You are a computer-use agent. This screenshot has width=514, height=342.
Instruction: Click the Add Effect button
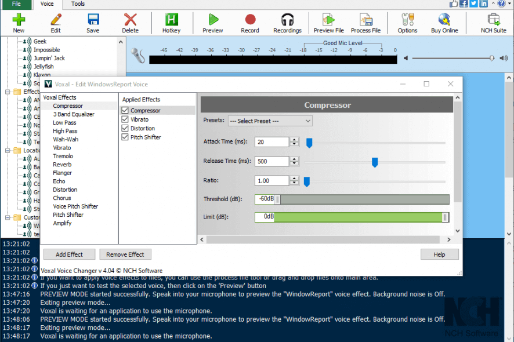tap(69, 254)
